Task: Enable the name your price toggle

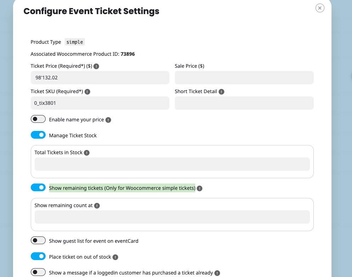Action: pos(38,119)
